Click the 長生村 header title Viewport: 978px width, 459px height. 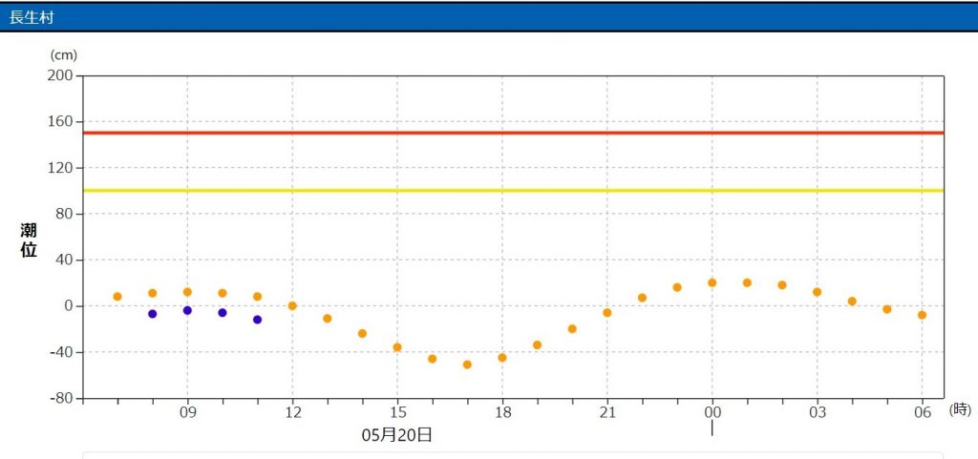tap(31, 17)
